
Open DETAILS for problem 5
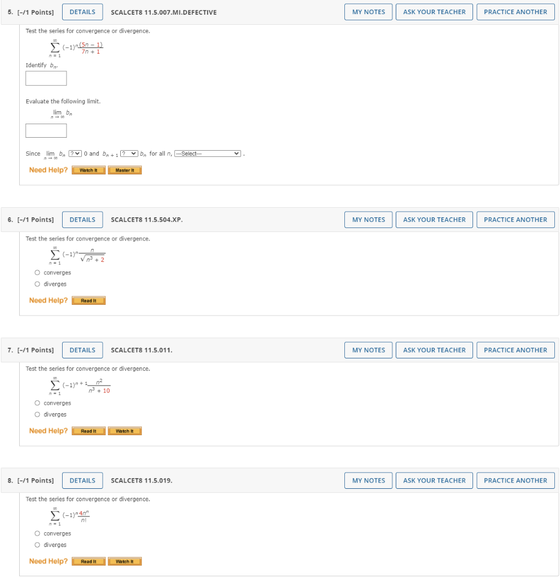tap(82, 11)
